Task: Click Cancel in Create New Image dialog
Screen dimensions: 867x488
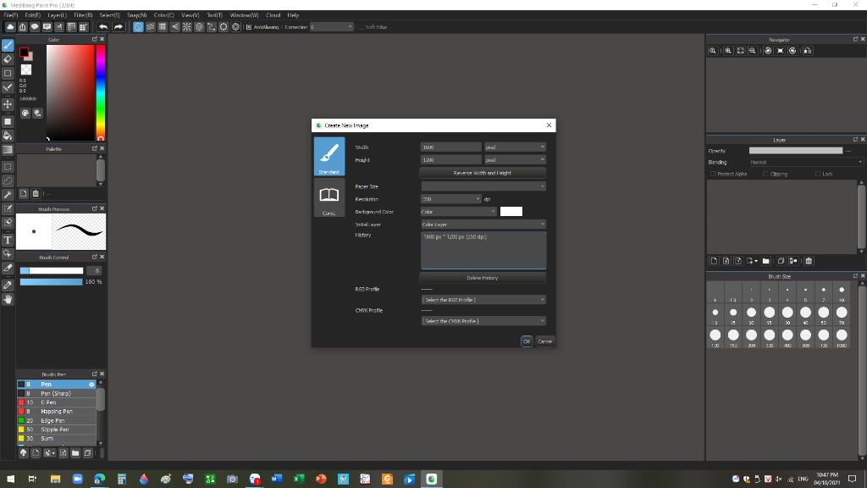Action: (544, 341)
